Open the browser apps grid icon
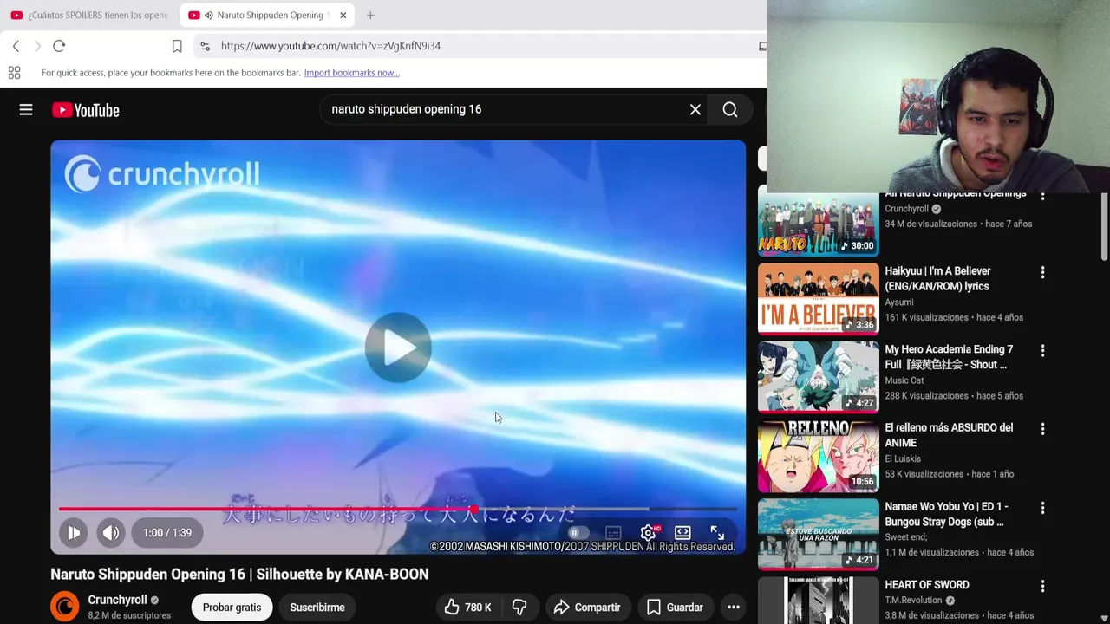This screenshot has height=624, width=1110. point(14,73)
